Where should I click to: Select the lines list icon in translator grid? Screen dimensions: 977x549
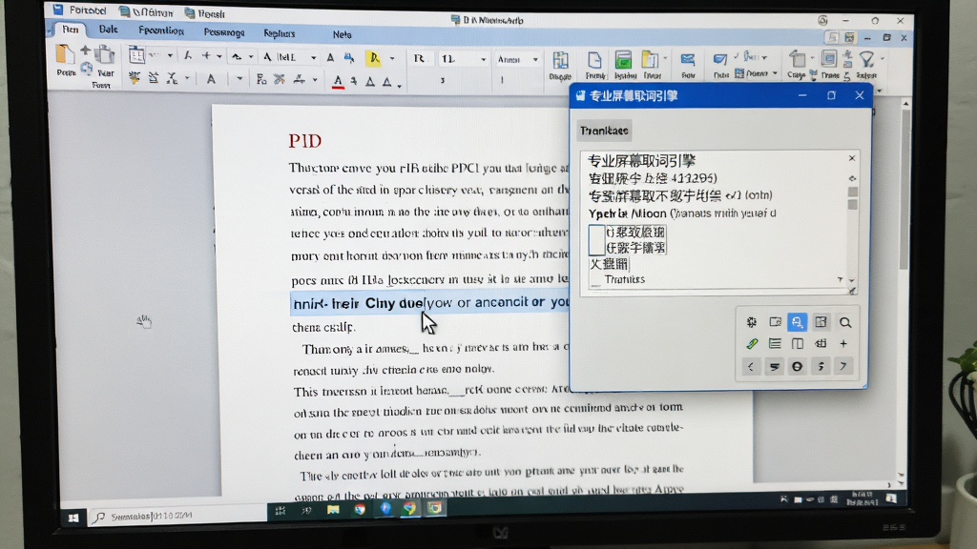point(775,343)
